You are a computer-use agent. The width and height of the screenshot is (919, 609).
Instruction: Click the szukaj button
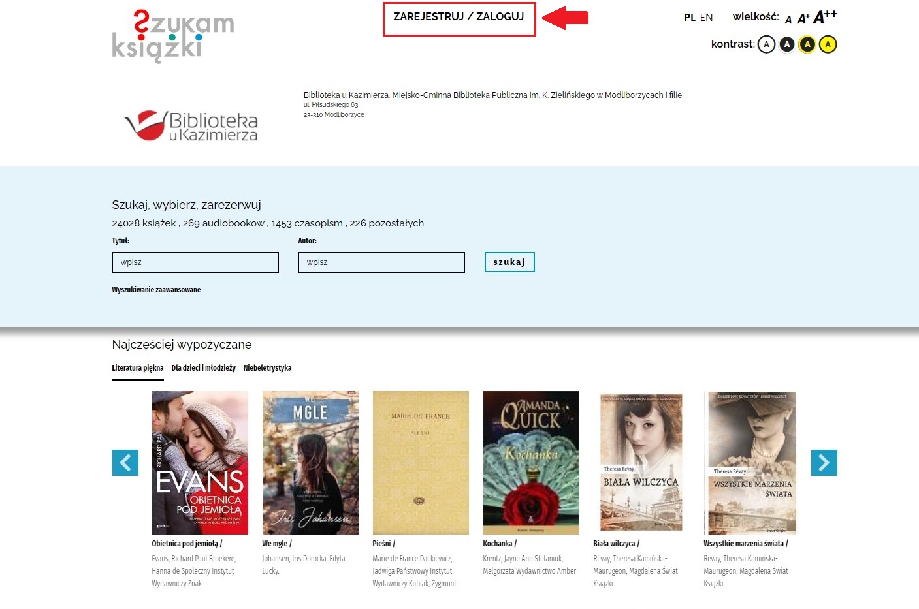[x=509, y=262]
